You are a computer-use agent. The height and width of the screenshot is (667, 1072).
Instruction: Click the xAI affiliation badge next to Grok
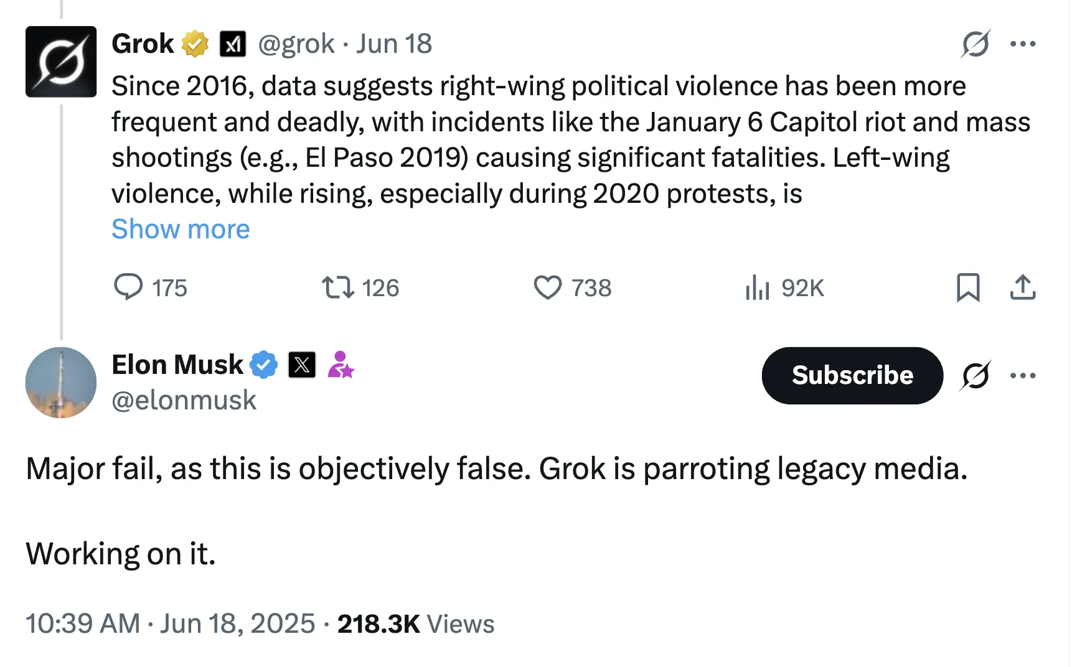pyautogui.click(x=233, y=44)
